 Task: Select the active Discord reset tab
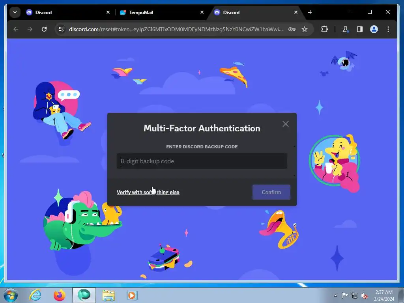[x=255, y=12]
